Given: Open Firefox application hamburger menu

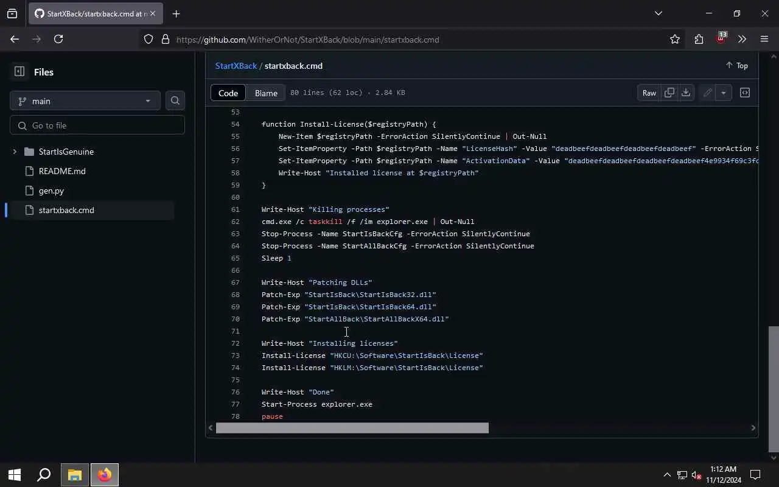Looking at the screenshot, I should pyautogui.click(x=764, y=39).
